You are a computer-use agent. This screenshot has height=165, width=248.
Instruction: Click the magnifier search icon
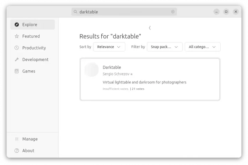75,12
